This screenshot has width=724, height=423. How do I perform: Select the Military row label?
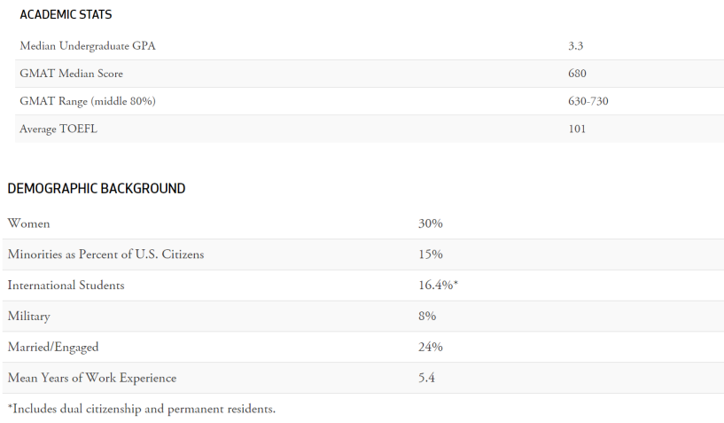29,317
